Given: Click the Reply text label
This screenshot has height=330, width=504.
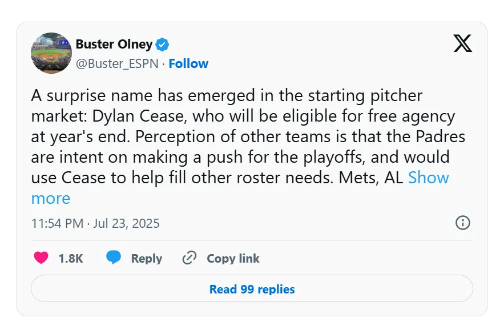Looking at the screenshot, I should coord(147,258).
